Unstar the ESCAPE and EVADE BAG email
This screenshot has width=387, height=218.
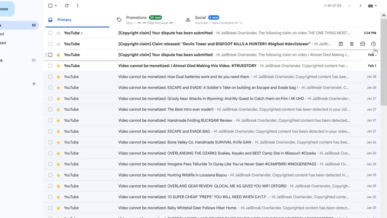(x=58, y=131)
